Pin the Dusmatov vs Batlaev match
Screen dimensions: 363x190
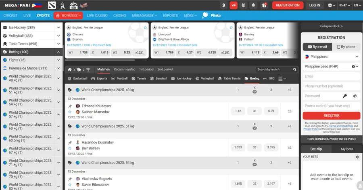[70, 143]
